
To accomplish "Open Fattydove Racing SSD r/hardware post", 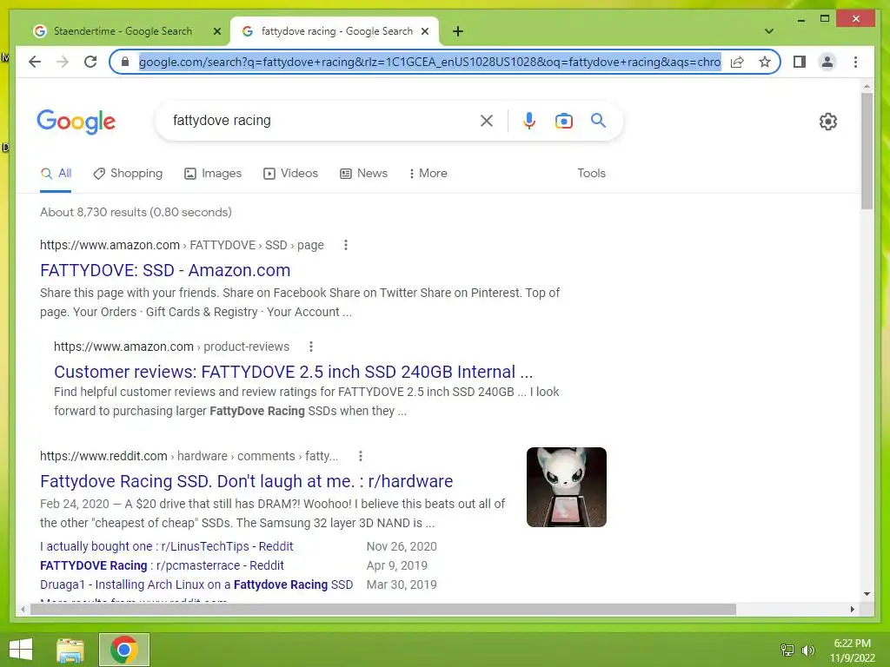I will [246, 481].
